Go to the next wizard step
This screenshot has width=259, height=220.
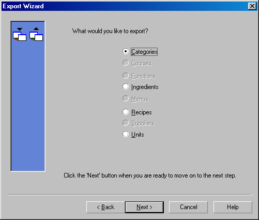(x=144, y=207)
